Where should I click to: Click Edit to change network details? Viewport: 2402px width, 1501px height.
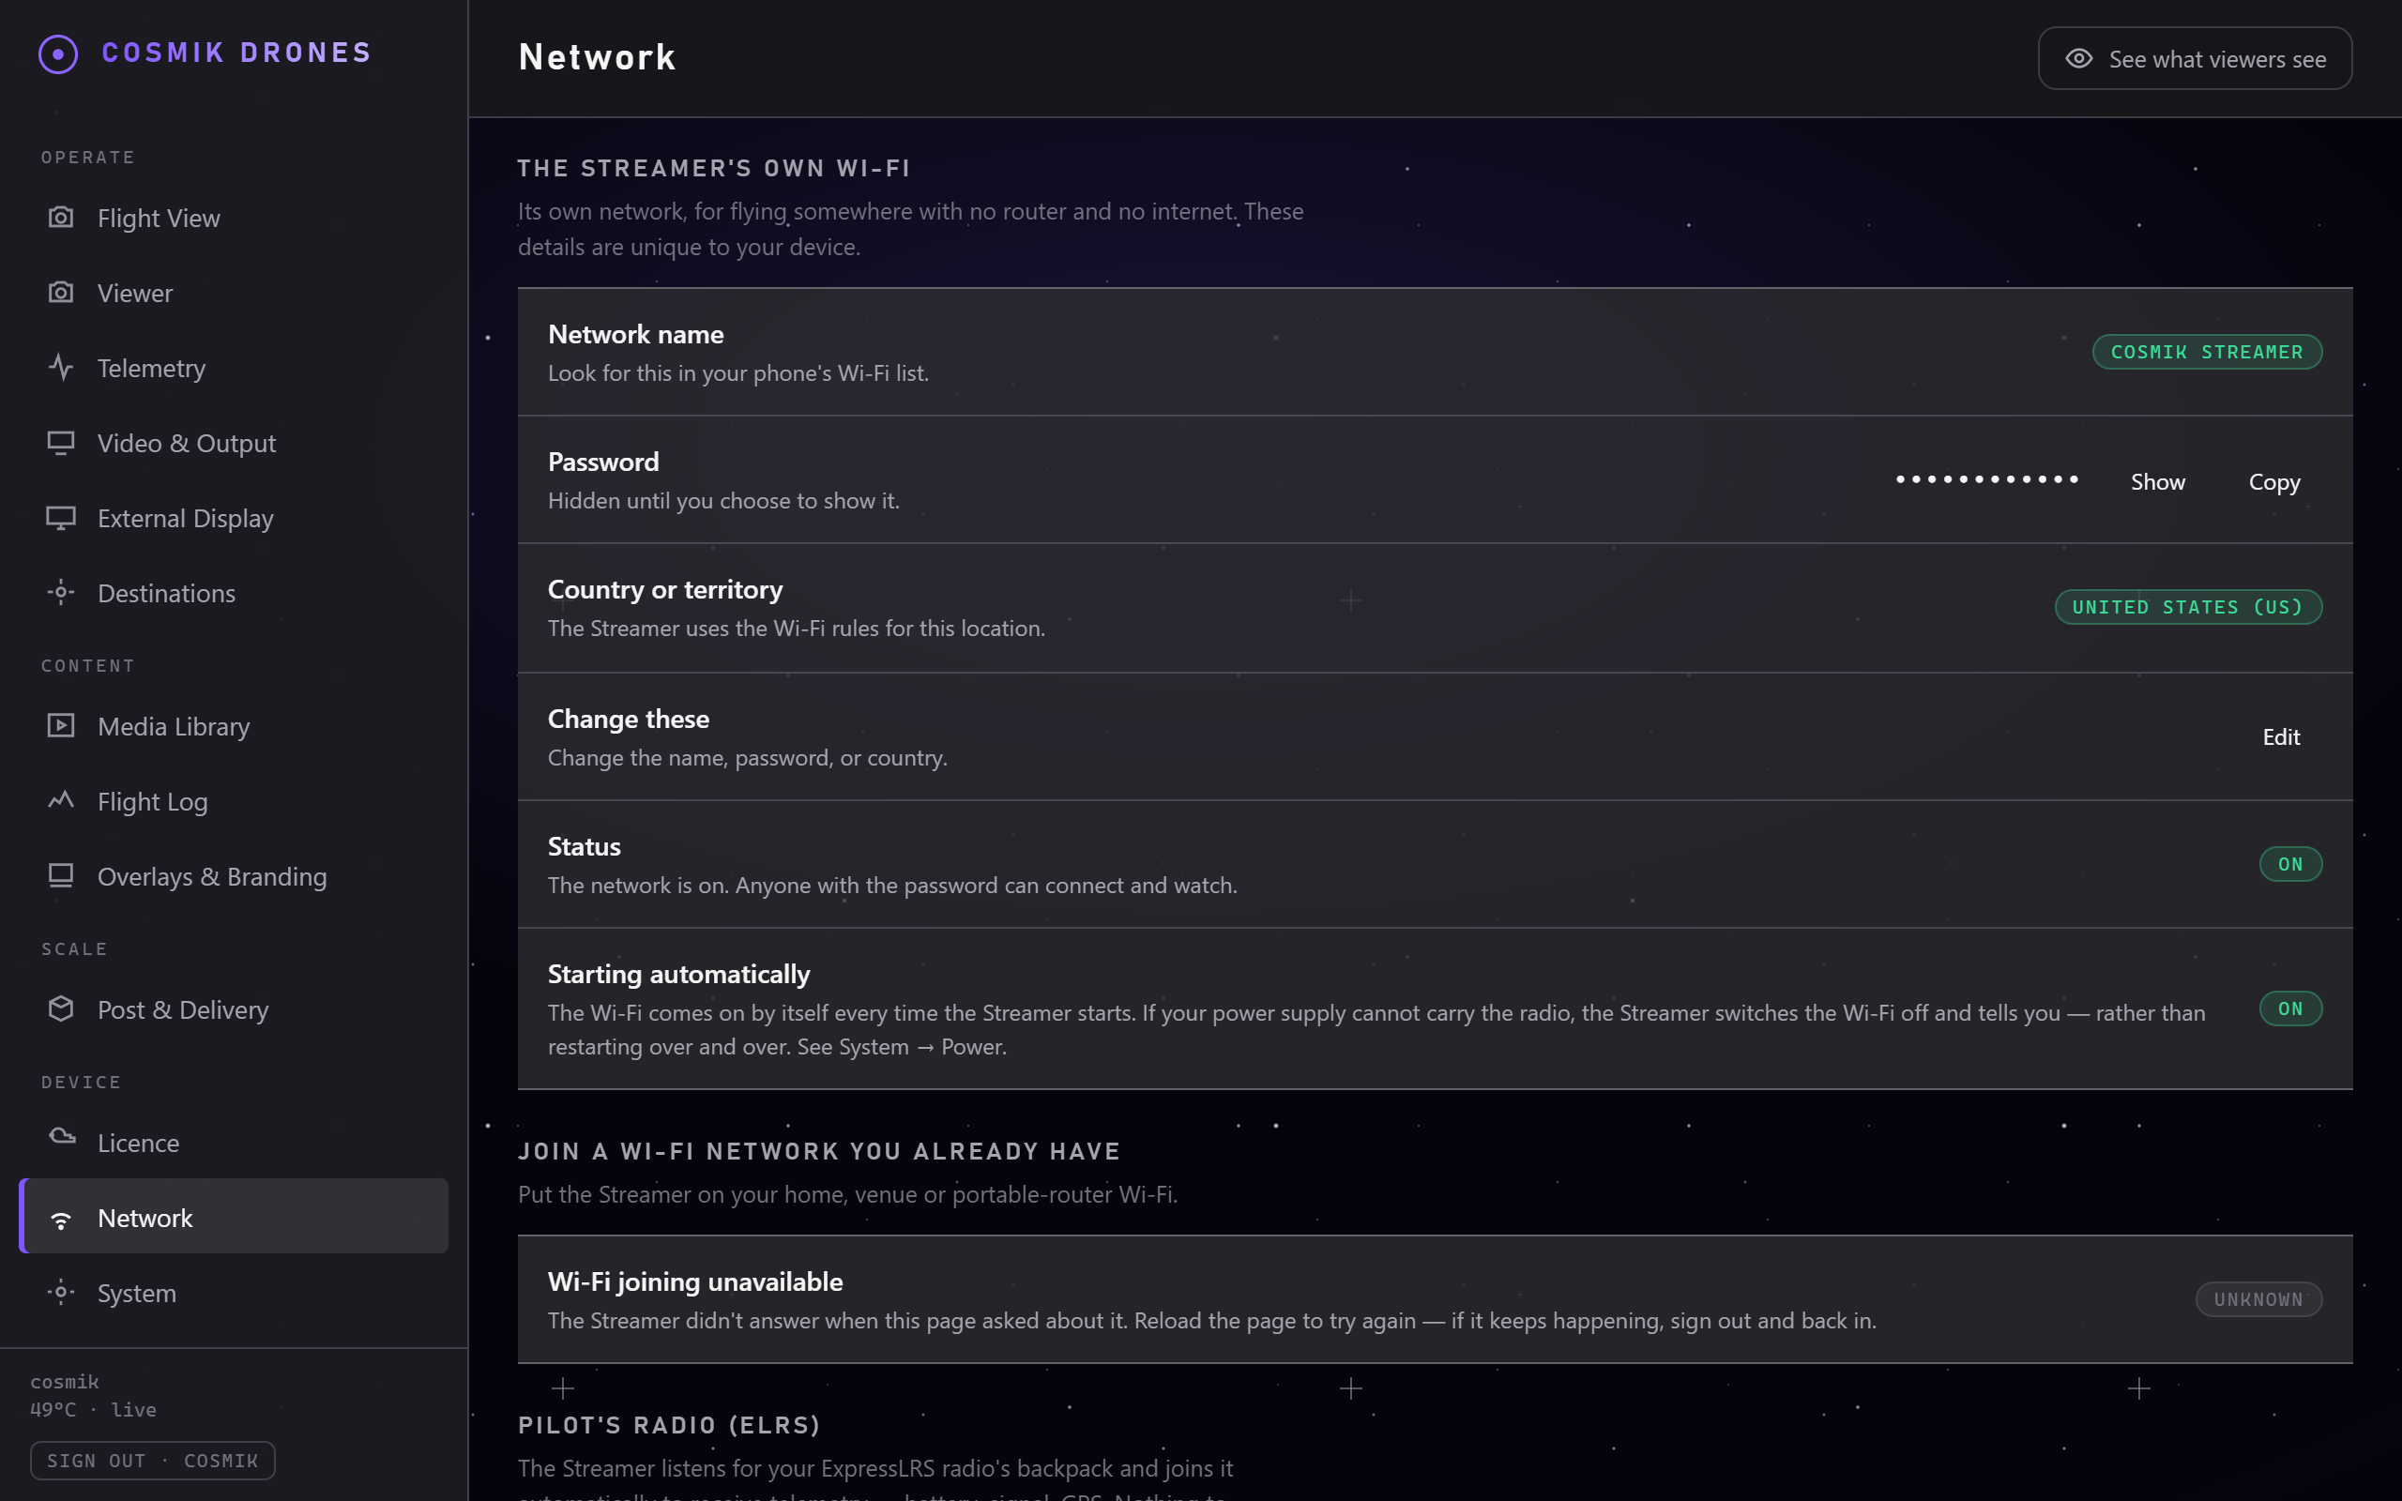(x=2280, y=736)
